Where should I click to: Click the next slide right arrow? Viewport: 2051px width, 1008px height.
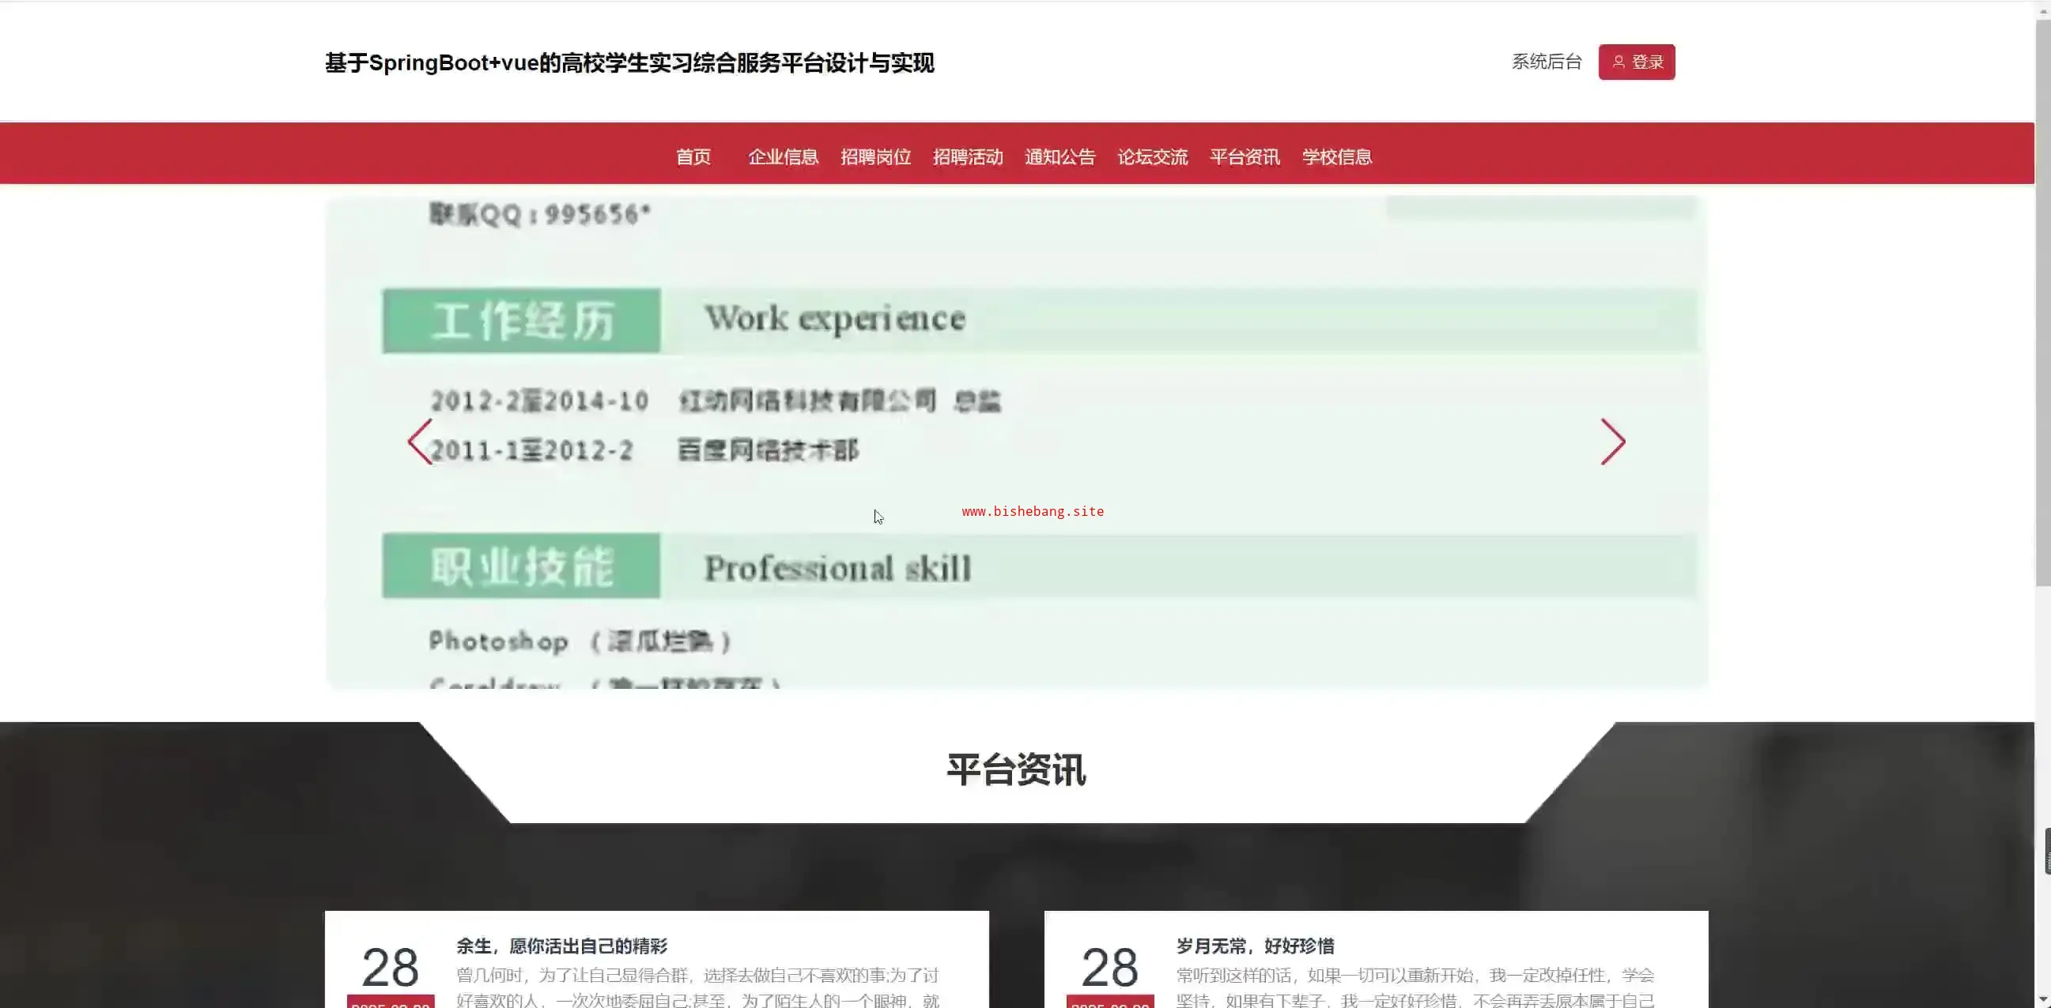[1612, 442]
